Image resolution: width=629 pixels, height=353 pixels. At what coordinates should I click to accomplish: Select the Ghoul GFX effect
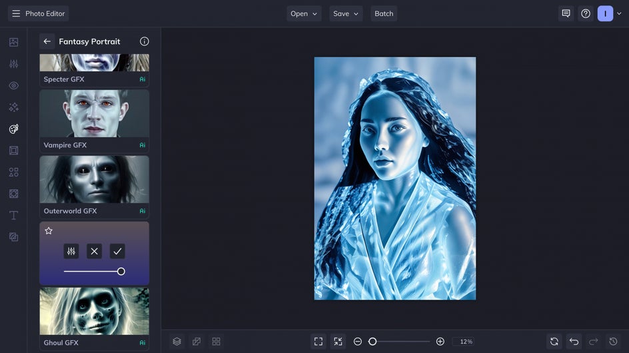(x=94, y=319)
